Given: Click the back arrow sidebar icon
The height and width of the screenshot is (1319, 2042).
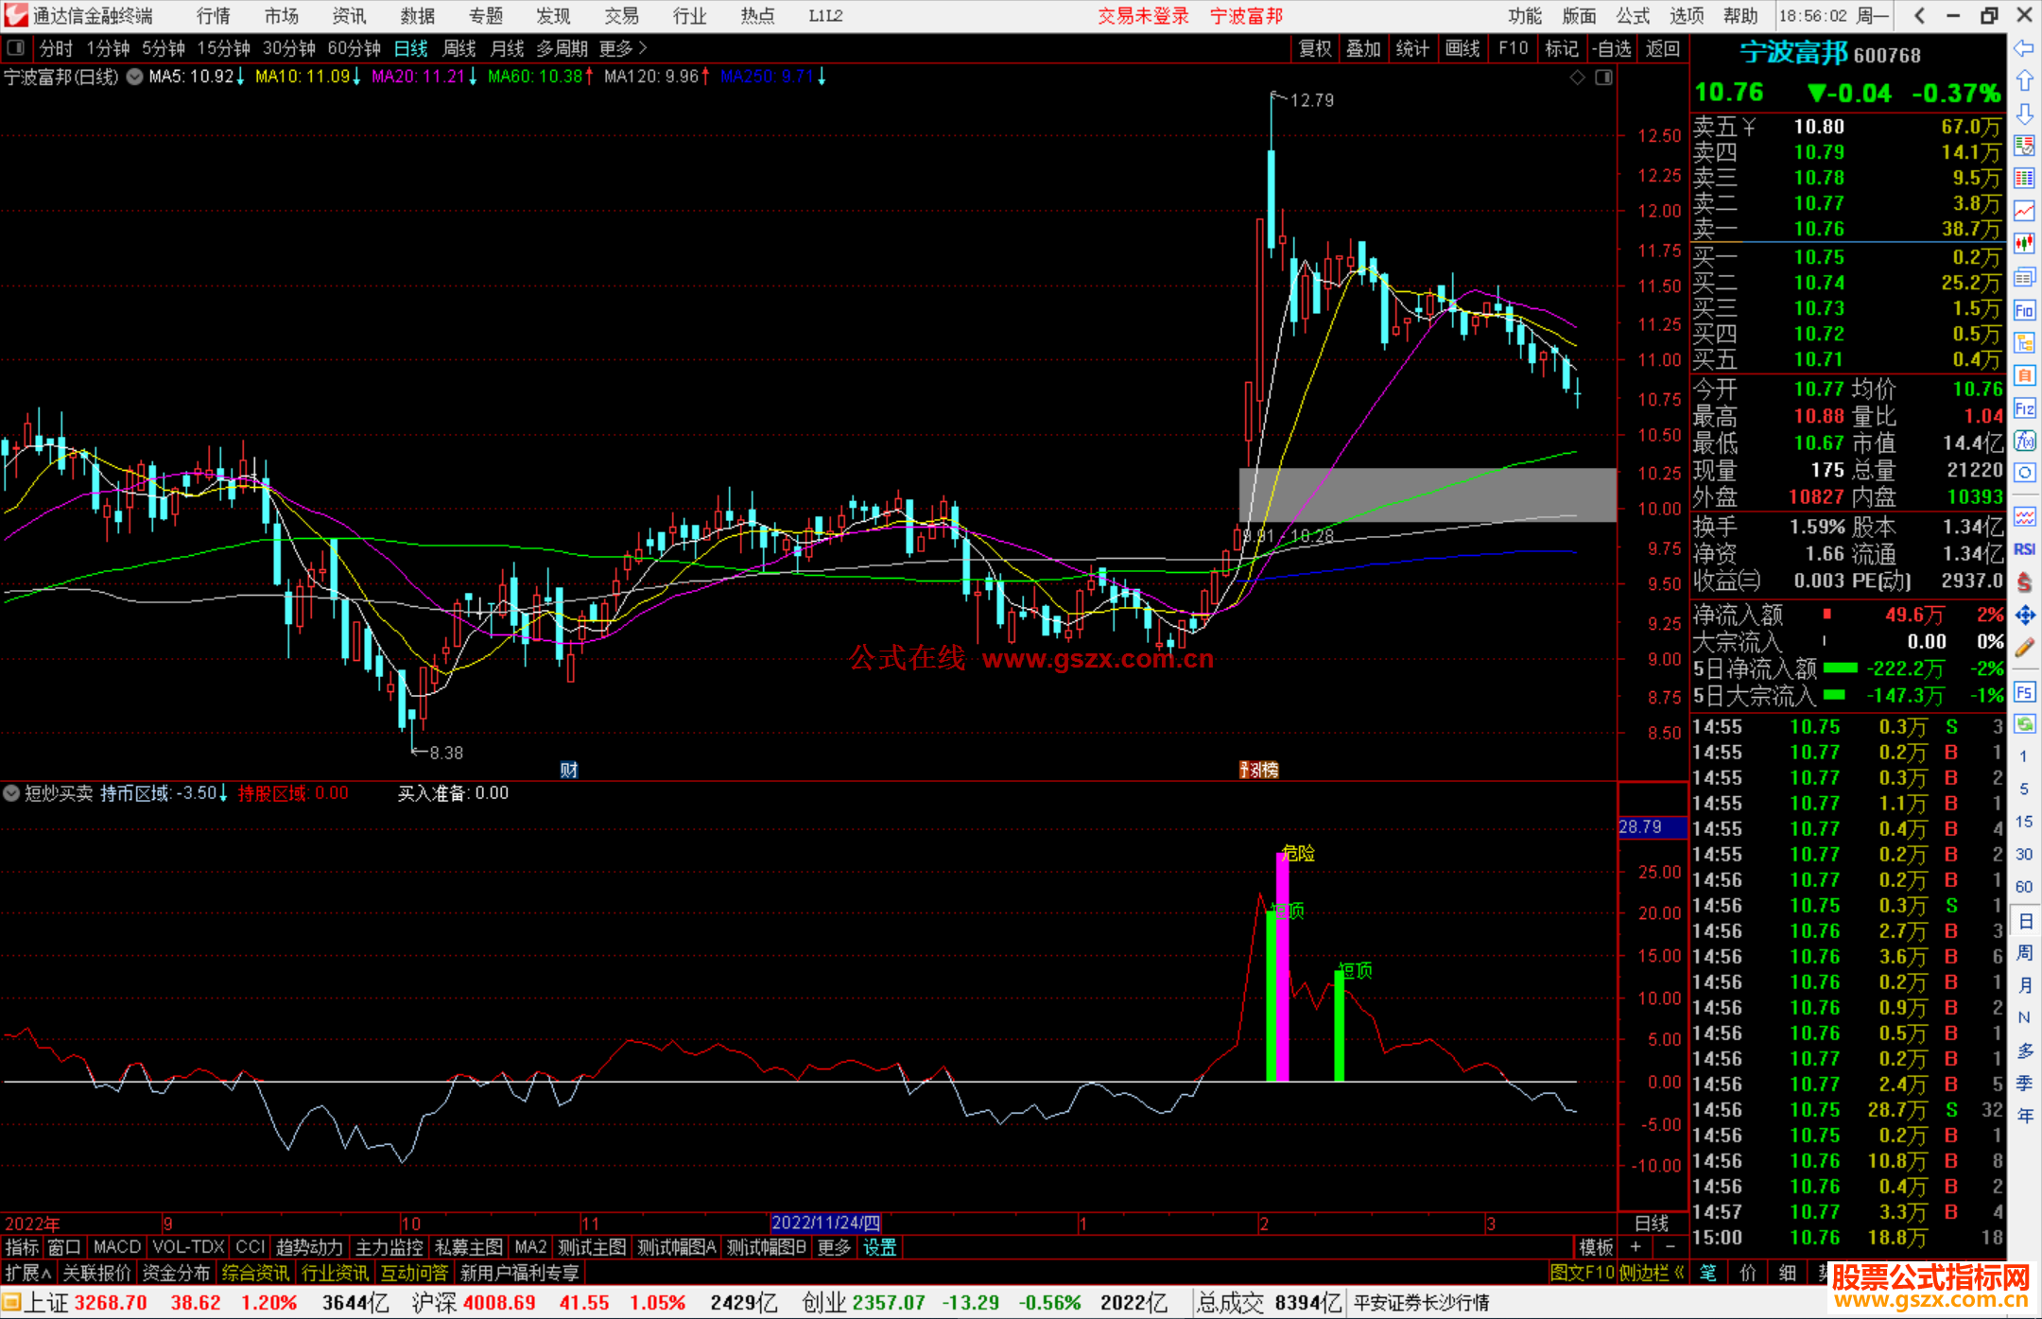Looking at the screenshot, I should coord(2024,48).
